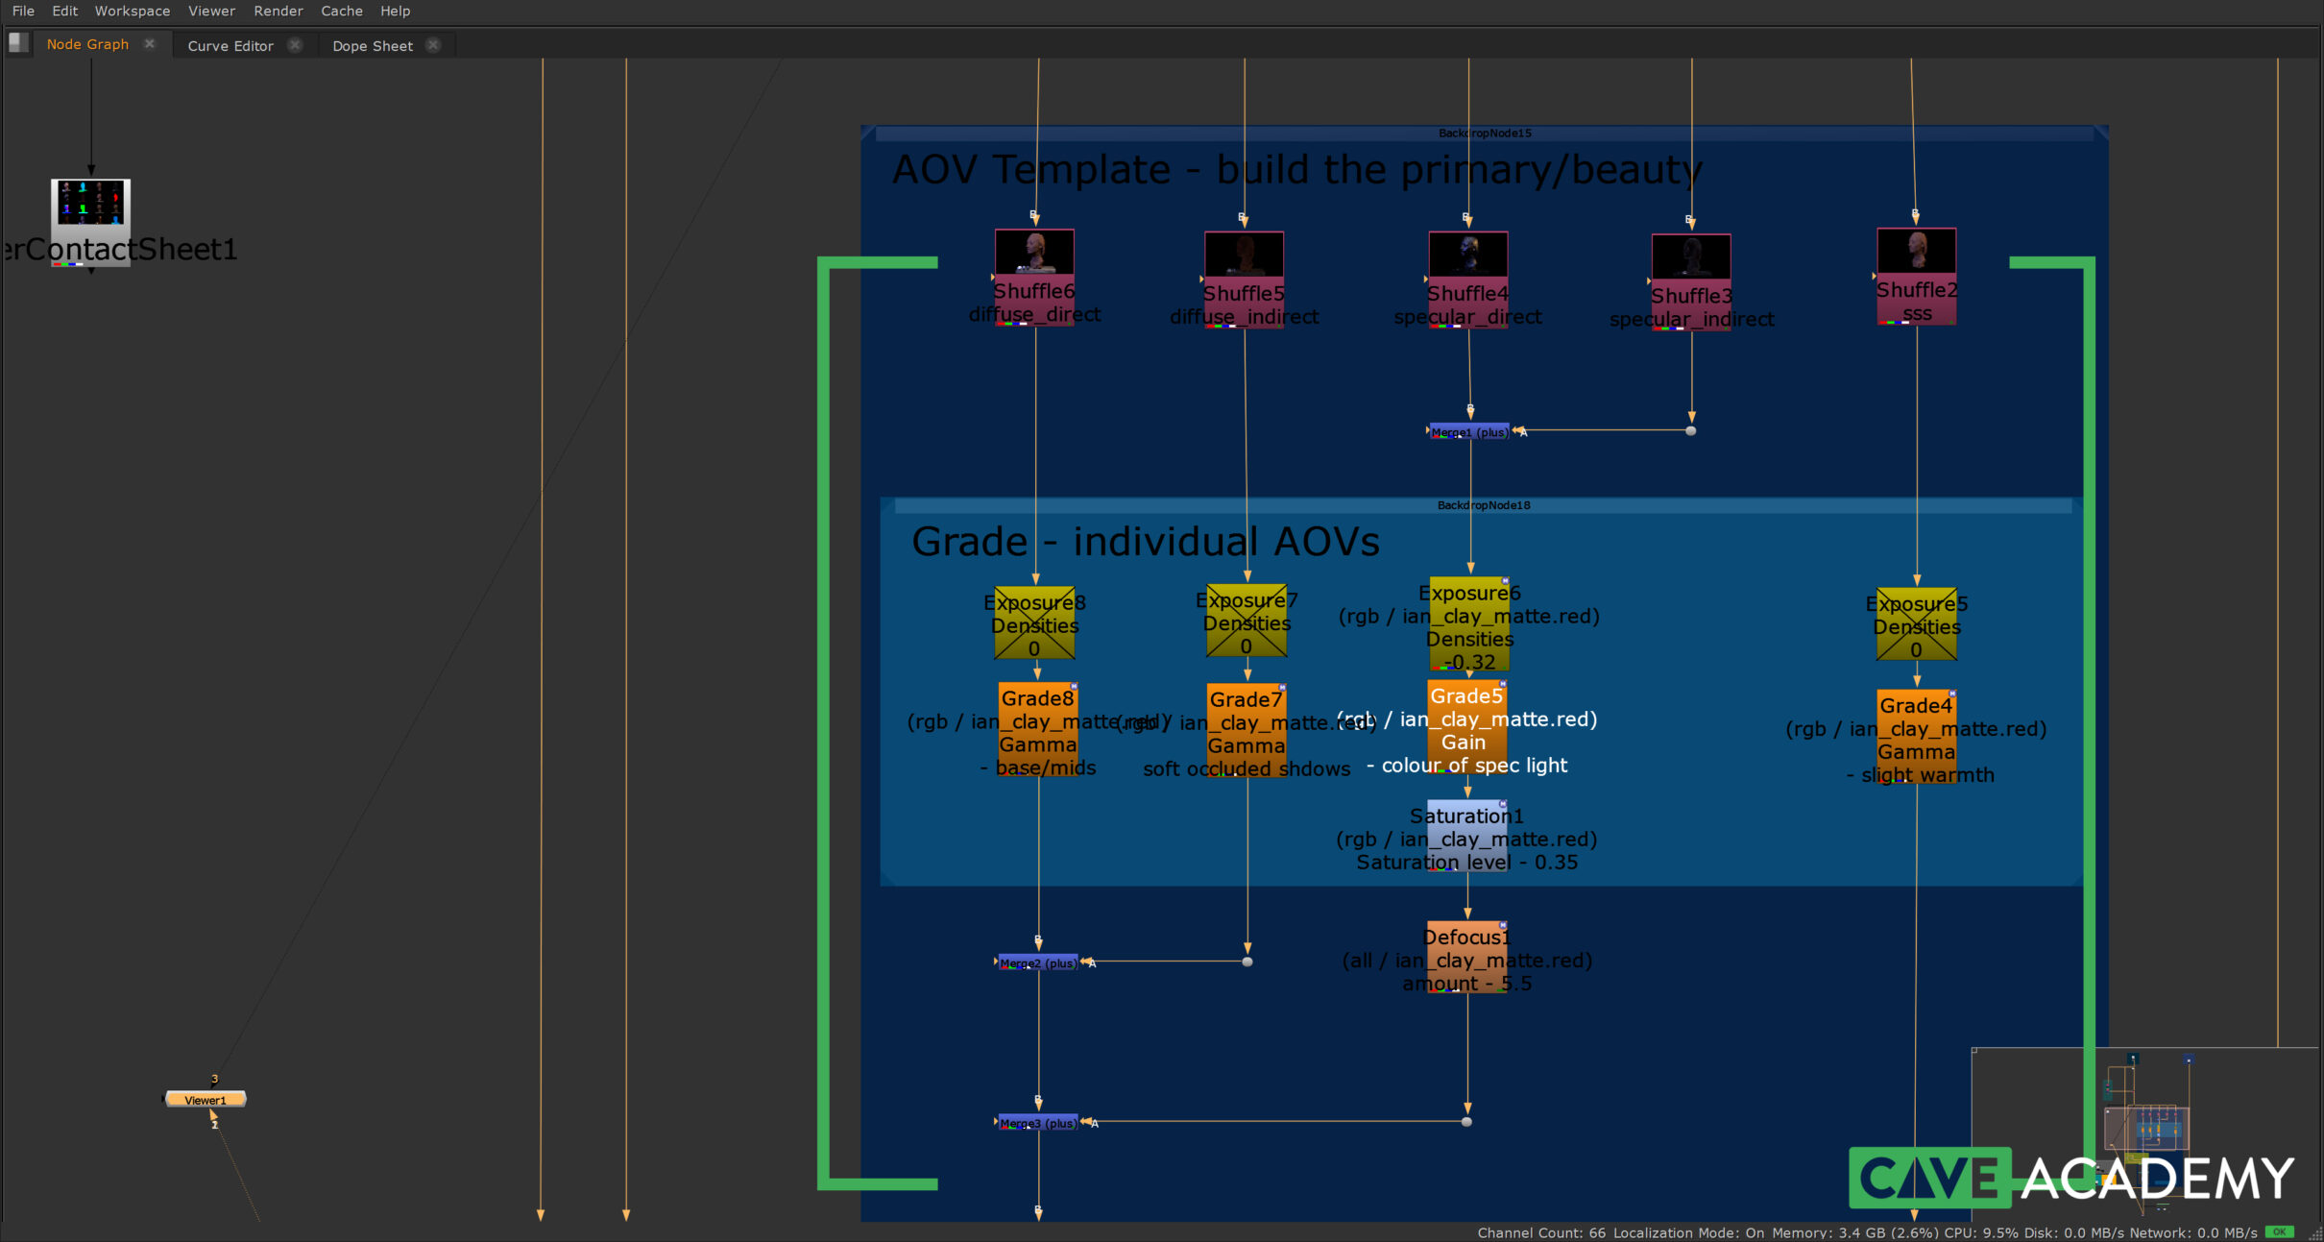Click the Shuffle6 diffuse_direct node thumbnail

[1034, 253]
